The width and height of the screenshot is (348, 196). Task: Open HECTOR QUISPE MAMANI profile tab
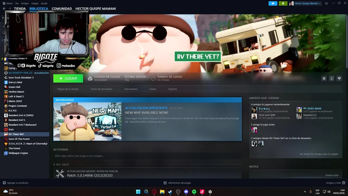coord(96,9)
